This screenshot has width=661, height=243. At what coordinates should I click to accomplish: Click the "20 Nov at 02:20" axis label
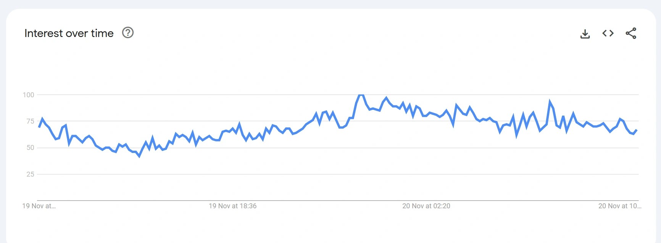coord(426,206)
